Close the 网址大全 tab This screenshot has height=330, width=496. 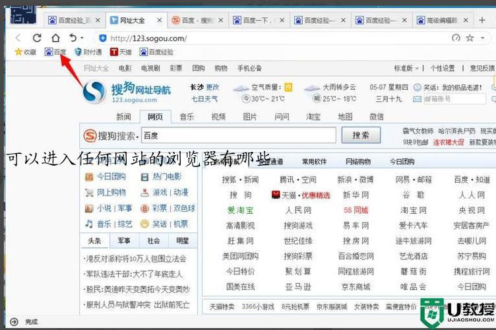click(160, 20)
